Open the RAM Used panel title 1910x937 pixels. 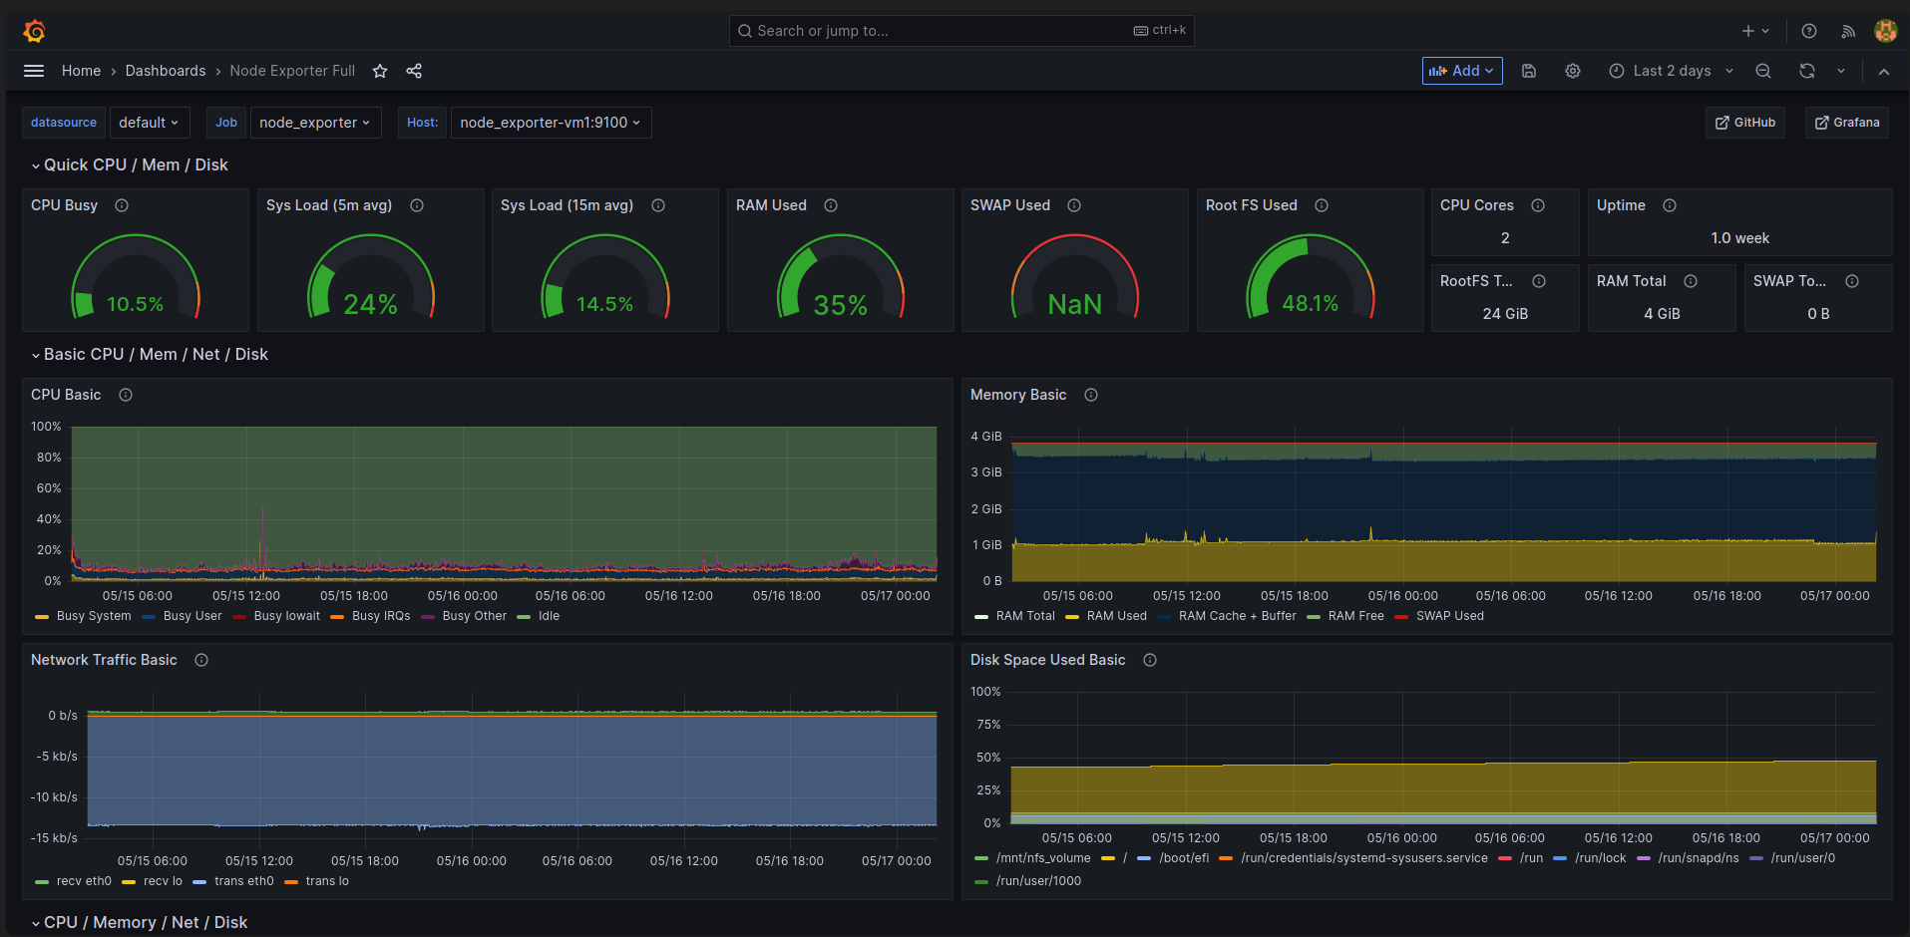click(771, 205)
